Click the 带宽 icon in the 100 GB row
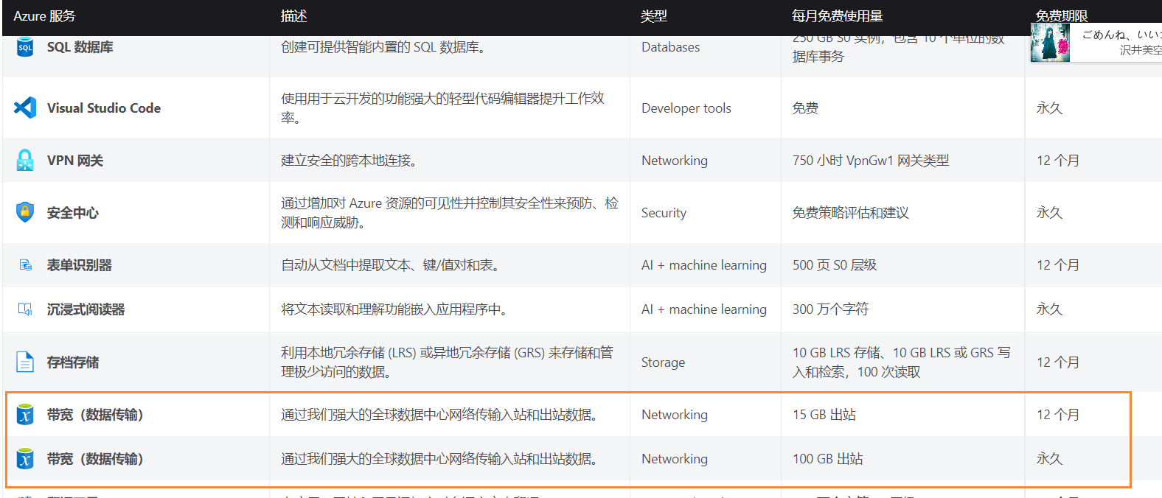Viewport: 1162px width, 498px height. [x=25, y=459]
